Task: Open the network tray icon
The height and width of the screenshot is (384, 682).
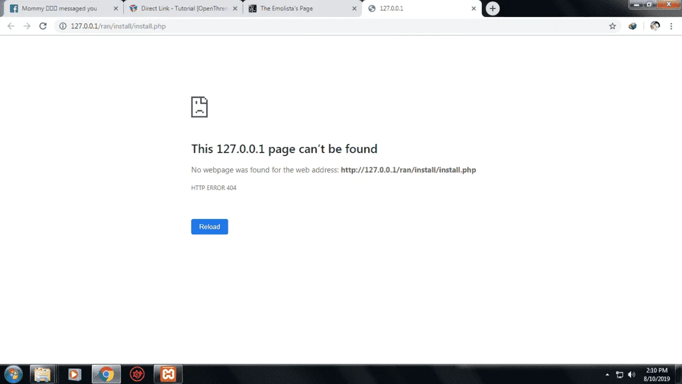Action: pos(619,374)
